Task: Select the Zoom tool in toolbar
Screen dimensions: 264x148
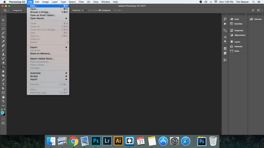Action: [x=3, y=101]
